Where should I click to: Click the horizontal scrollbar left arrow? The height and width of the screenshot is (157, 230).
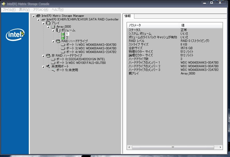coord(129,147)
